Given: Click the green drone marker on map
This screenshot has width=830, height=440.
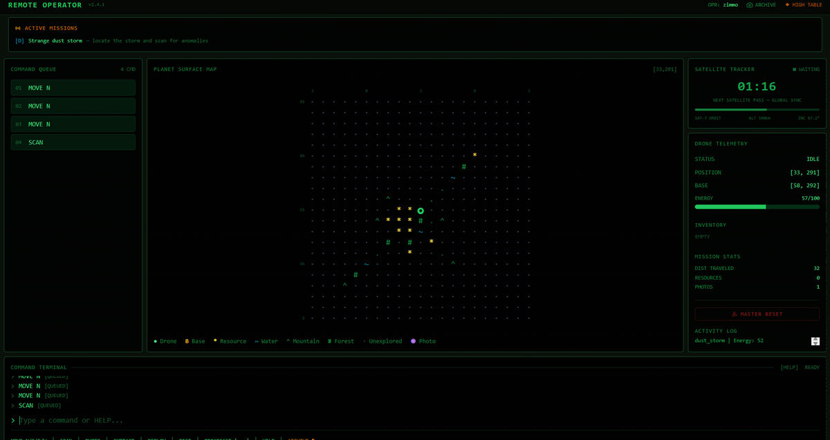Looking at the screenshot, I should pos(421,211).
